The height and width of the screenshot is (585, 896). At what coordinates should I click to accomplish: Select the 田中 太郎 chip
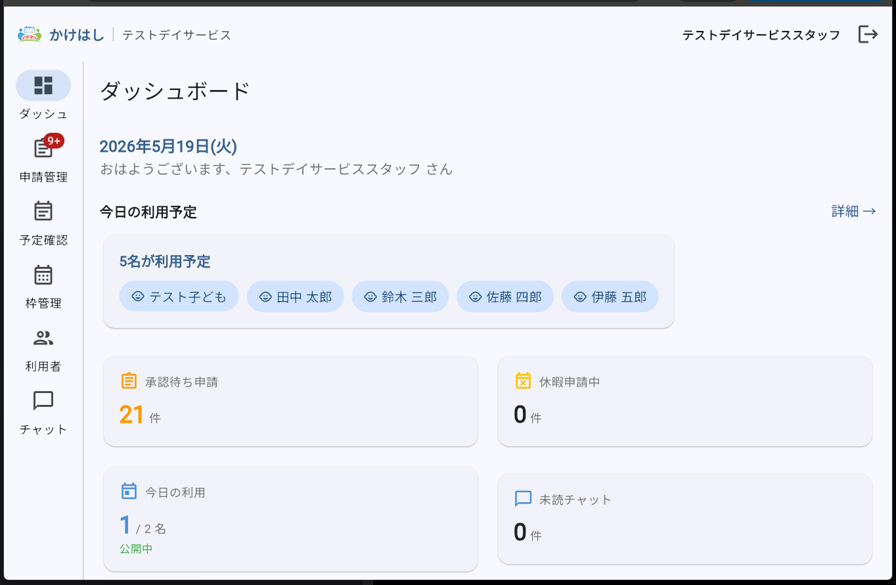[295, 296]
